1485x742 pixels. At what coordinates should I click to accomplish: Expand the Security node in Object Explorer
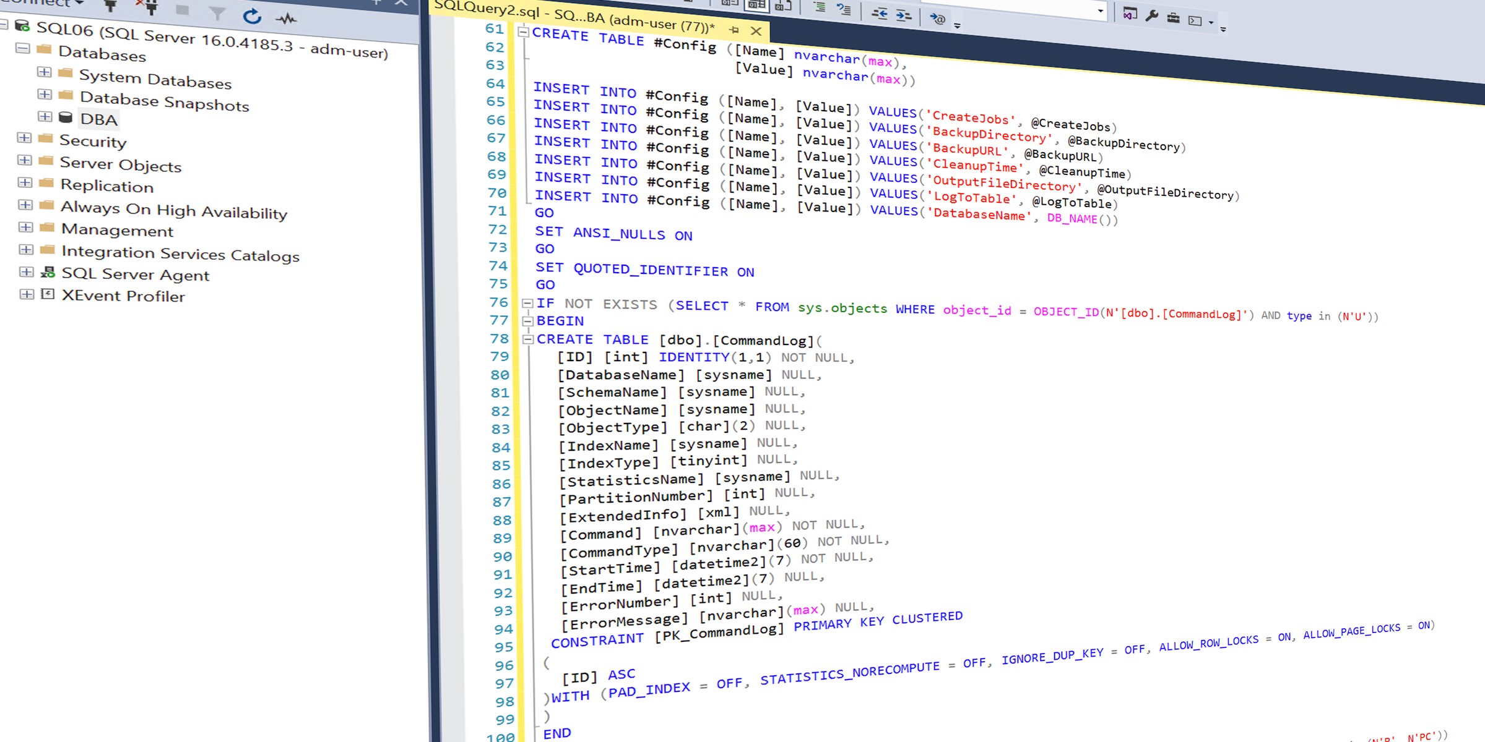(25, 139)
